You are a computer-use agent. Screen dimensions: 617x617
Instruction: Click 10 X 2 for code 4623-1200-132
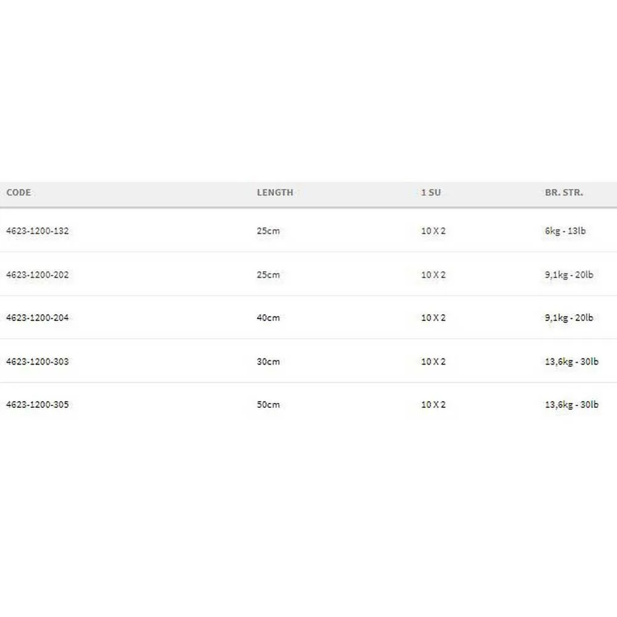click(433, 231)
